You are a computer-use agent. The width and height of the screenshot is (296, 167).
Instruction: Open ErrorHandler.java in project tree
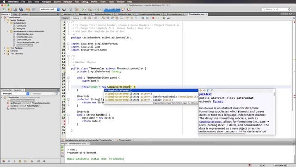[x=25, y=37]
